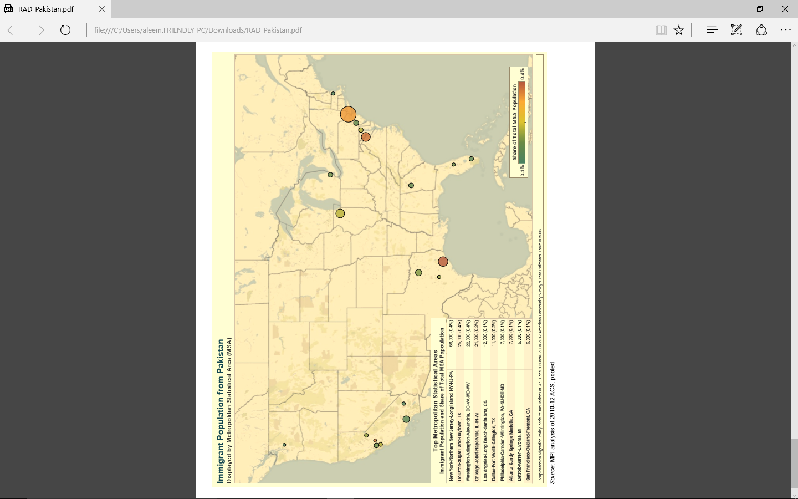
Task: Add page to favorites star
Action: click(679, 30)
